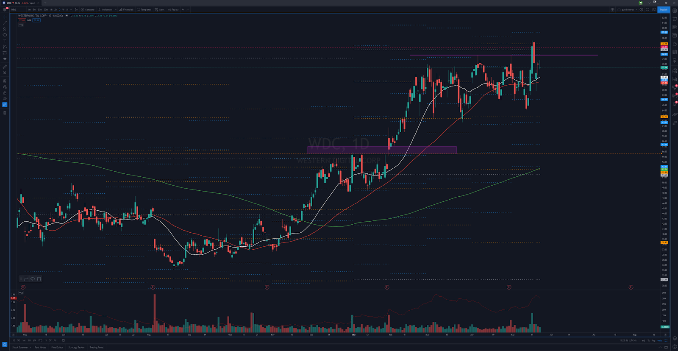Open the help icon at bottom right
Image resolution: width=678 pixels, height=351 pixels.
pyautogui.click(x=675, y=347)
